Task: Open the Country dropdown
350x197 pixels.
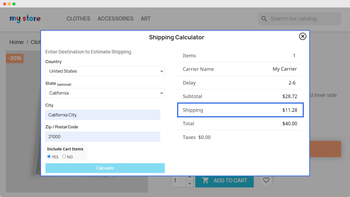Action: pyautogui.click(x=105, y=71)
